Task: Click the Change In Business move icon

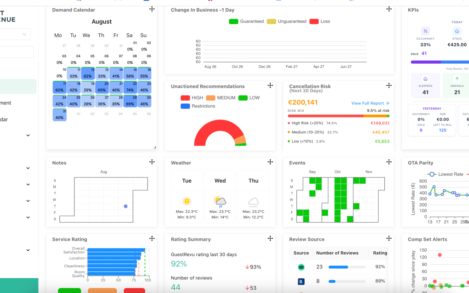Action: coord(389,9)
